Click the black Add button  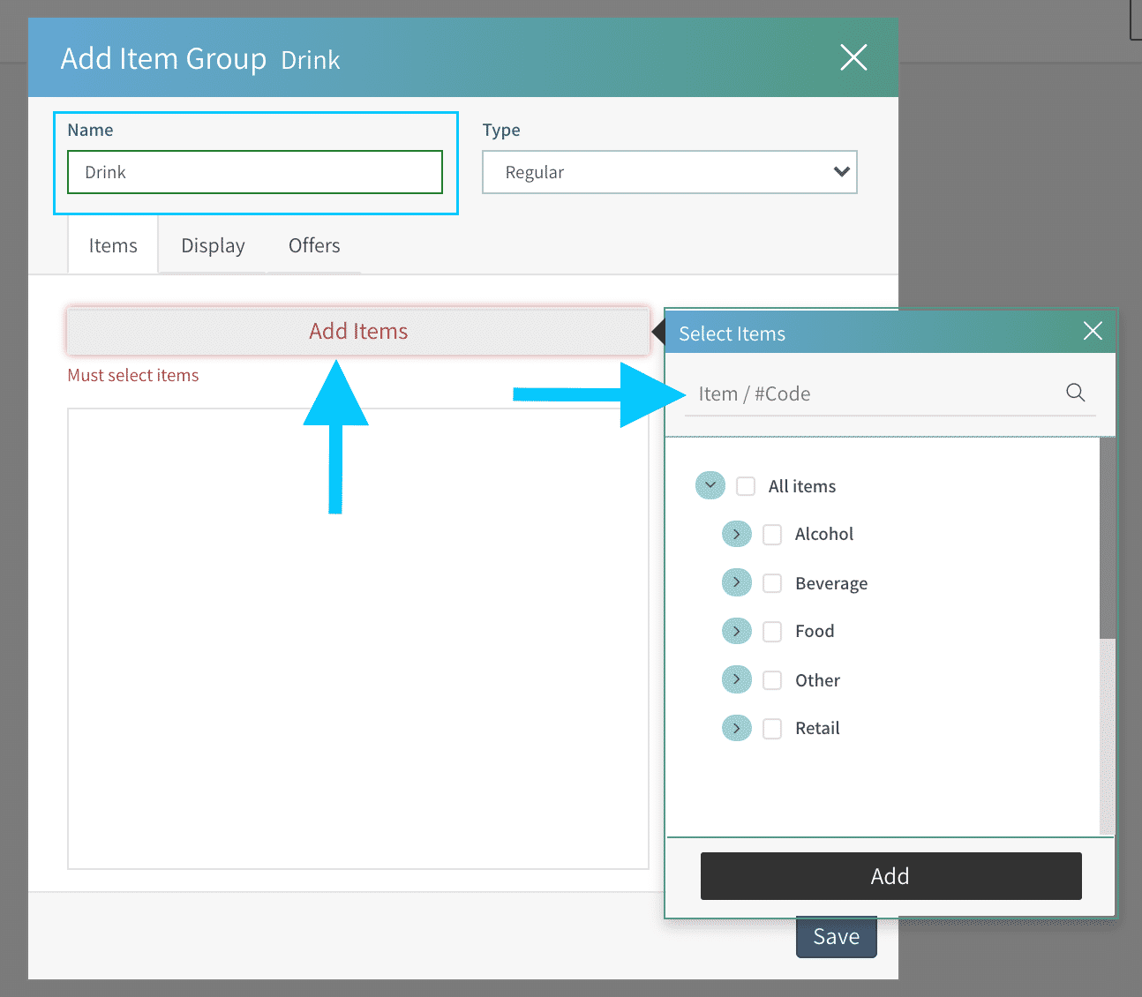(890, 876)
